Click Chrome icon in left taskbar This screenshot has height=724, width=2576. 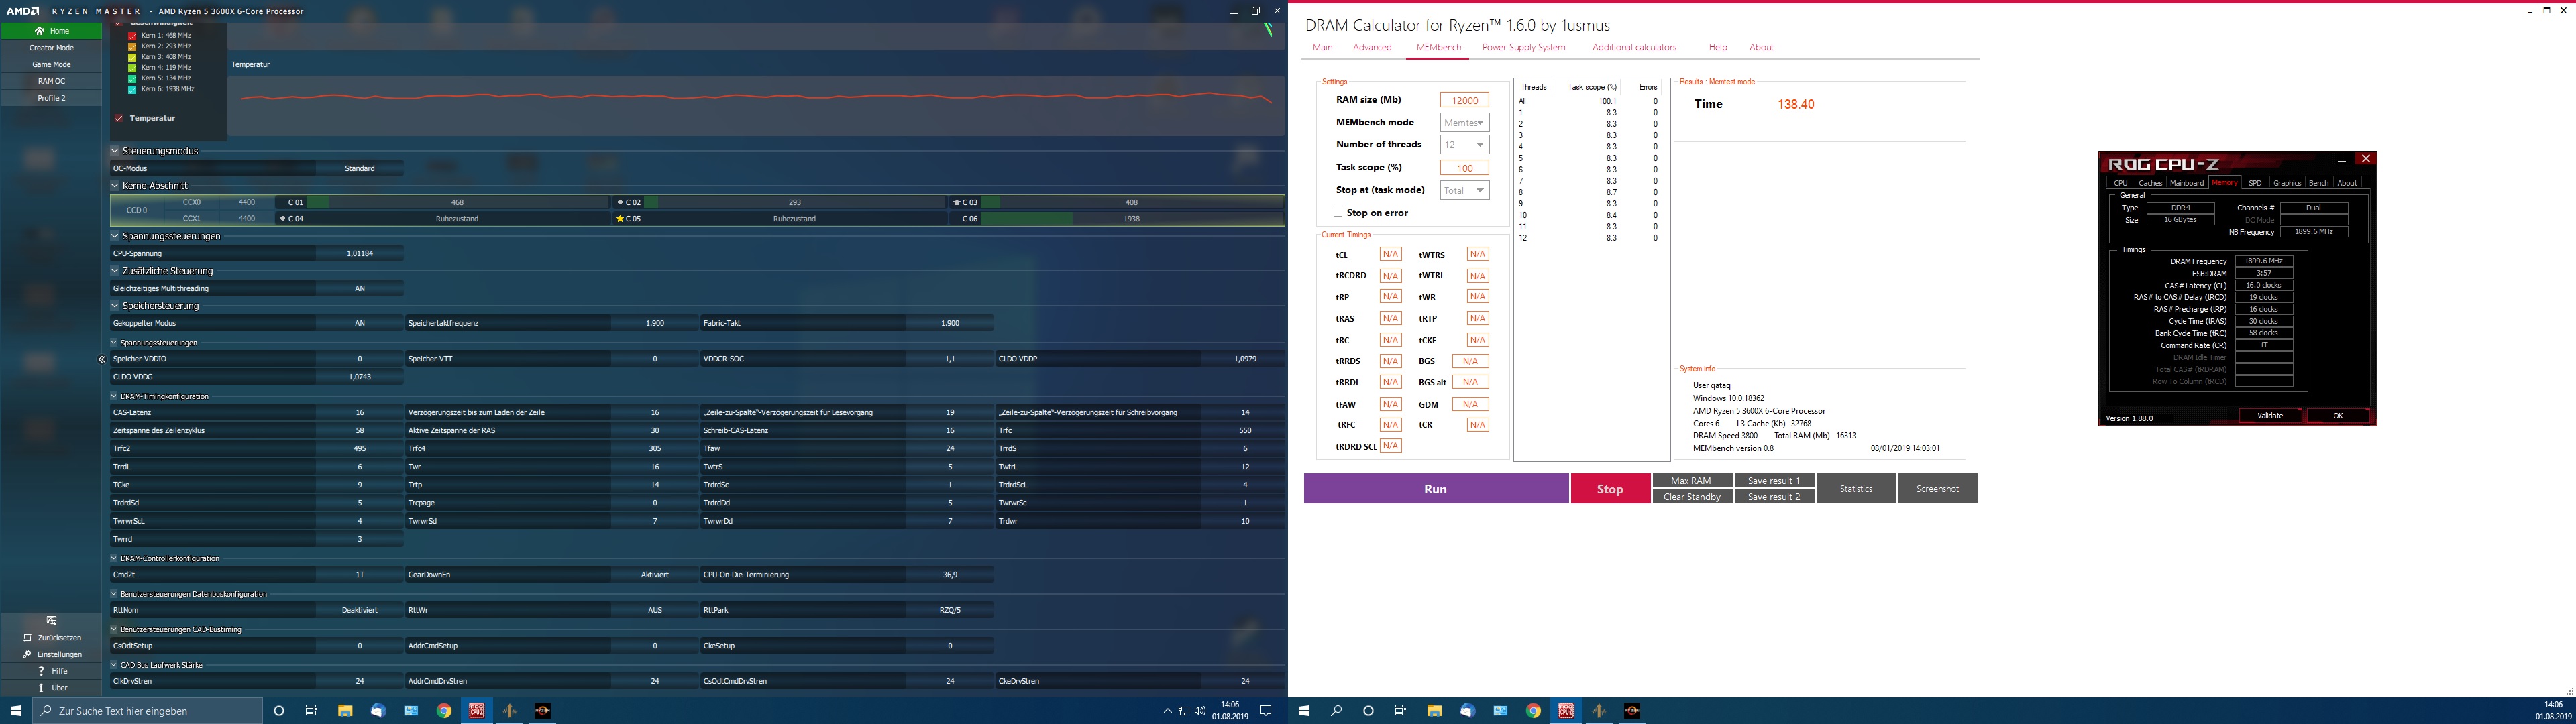444,711
